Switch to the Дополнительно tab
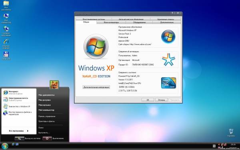 click(167, 22)
